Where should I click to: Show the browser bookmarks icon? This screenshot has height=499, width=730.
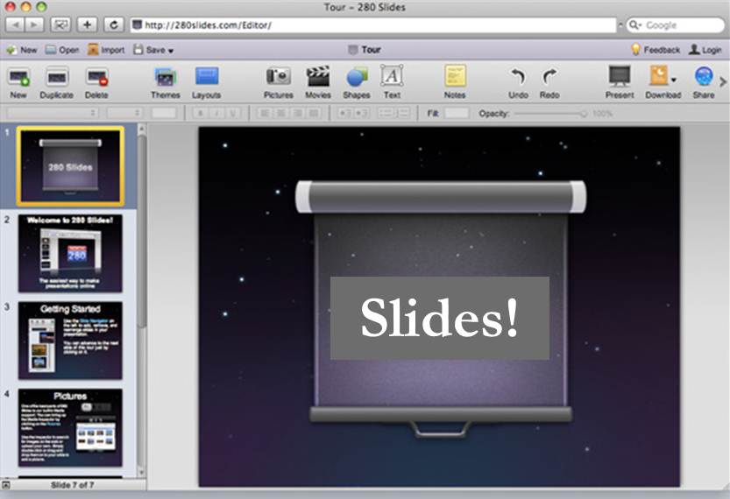click(x=60, y=25)
